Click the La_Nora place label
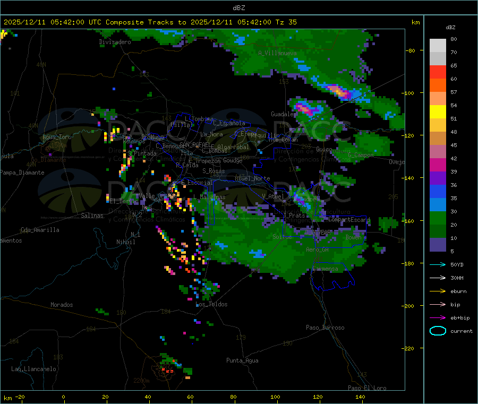 point(211,134)
